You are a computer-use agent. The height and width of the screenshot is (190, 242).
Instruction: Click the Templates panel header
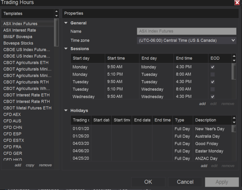[x=28, y=14]
